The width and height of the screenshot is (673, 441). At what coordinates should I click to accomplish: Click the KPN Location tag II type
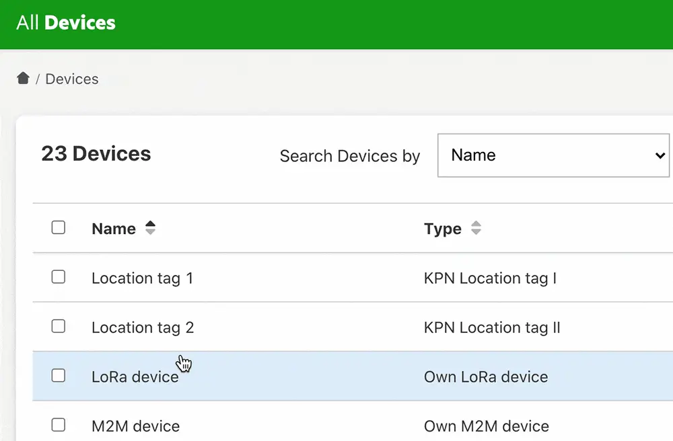[x=492, y=328]
